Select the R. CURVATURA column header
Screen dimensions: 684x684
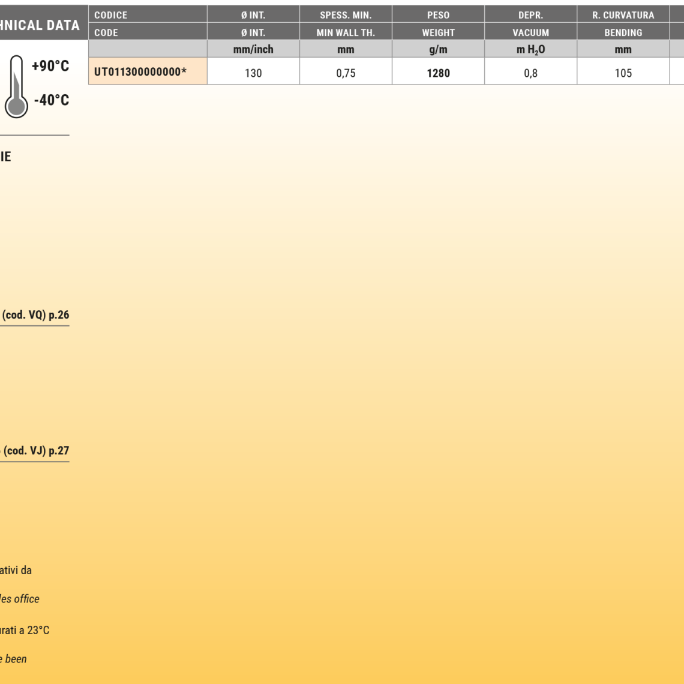point(623,16)
